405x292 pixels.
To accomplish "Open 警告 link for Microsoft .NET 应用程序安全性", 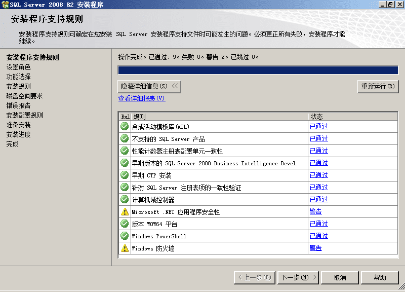I will (315, 211).
